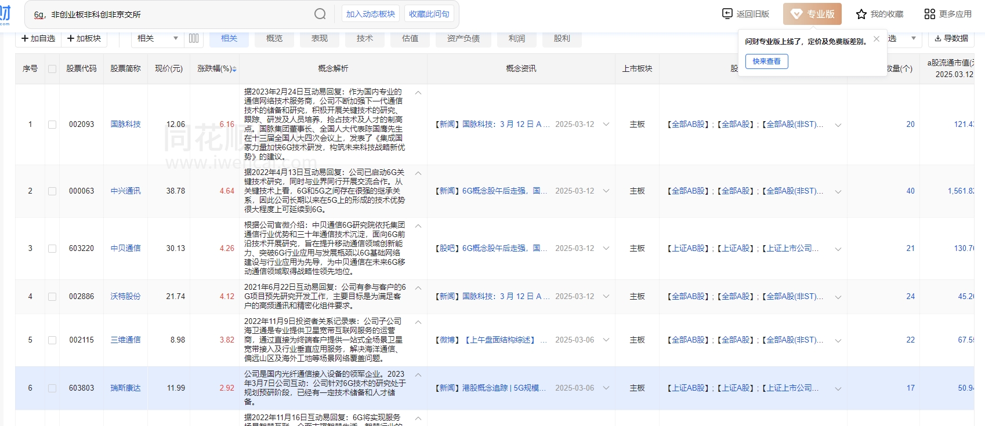Switch to the 技术 tab
This screenshot has width=985, height=426.
tap(365, 38)
